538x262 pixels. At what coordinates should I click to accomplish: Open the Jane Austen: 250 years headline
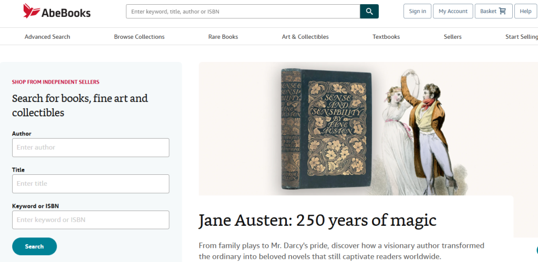pyautogui.click(x=317, y=221)
